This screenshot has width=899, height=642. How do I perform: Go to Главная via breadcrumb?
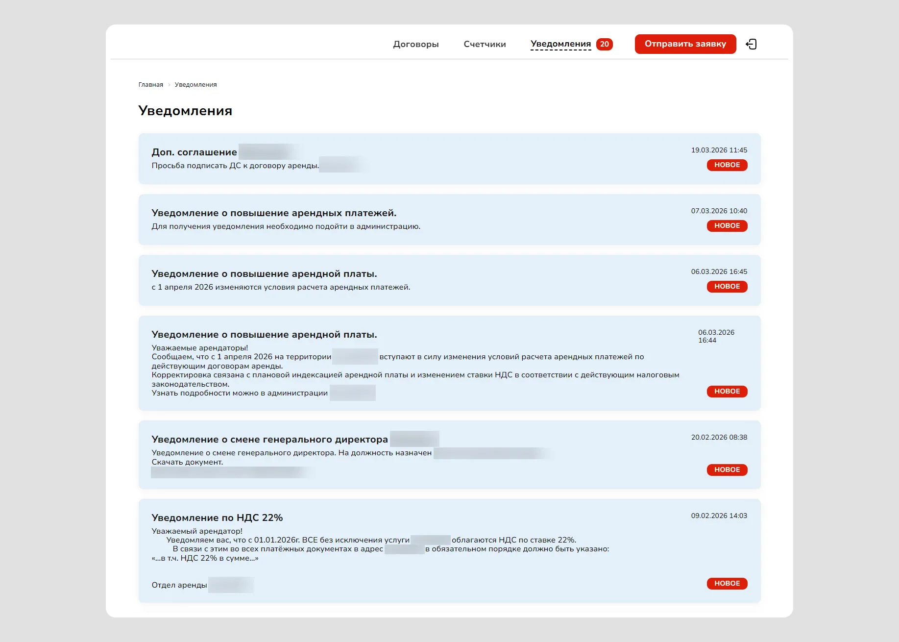(150, 85)
